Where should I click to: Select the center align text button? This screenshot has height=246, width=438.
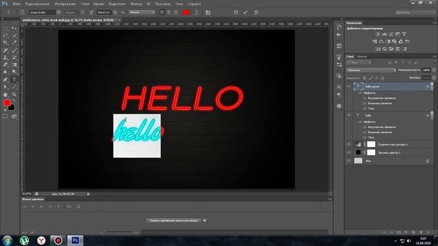169,12
